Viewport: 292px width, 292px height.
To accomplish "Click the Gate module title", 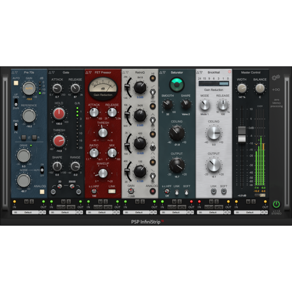I will 66,73.
